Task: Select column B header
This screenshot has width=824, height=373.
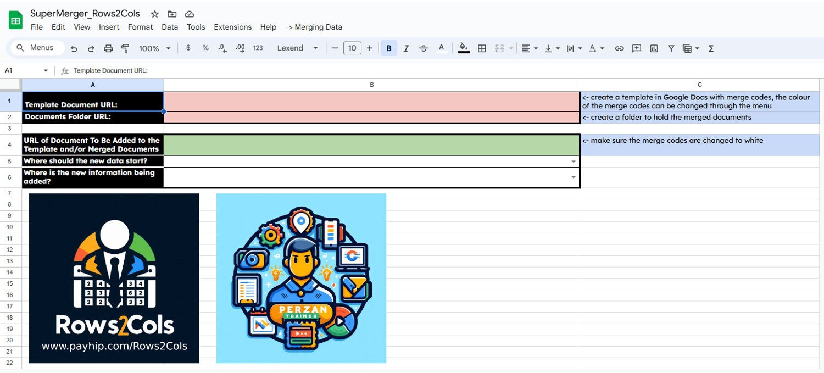Action: 372,85
